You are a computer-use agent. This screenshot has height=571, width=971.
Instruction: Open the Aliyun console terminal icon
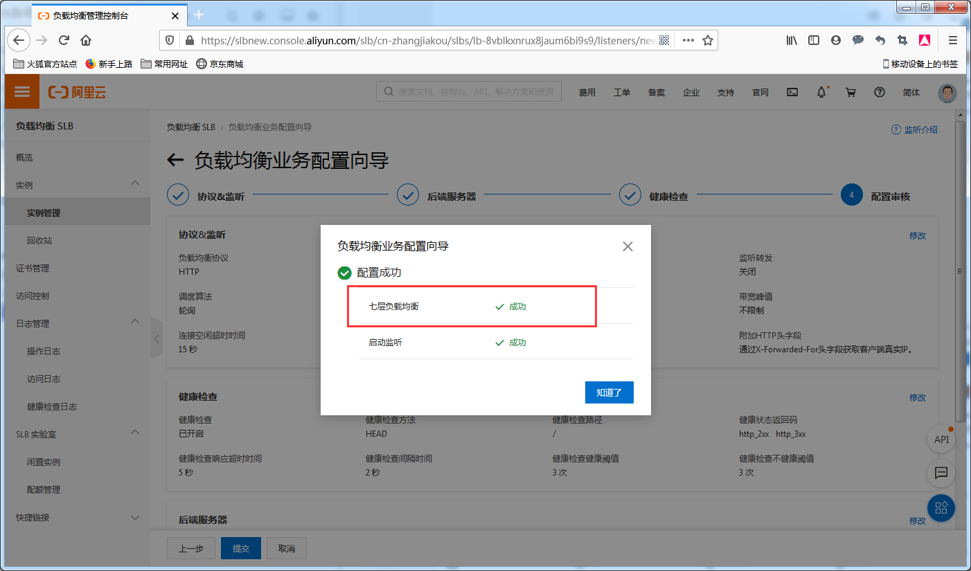coord(792,91)
